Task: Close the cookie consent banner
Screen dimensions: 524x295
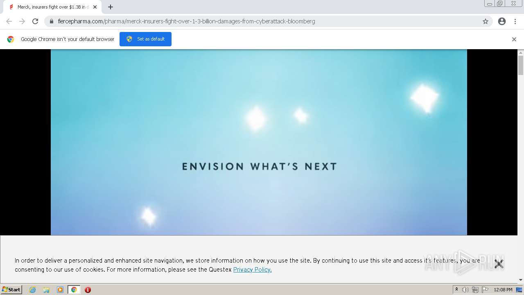Action: click(499, 264)
